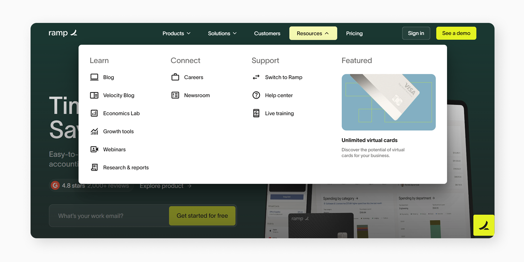Click the yellow Ramp chat widget icon
The image size is (524, 262).
pyautogui.click(x=484, y=225)
